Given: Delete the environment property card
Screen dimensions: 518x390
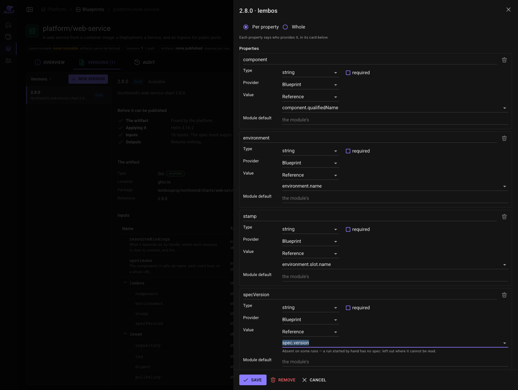Looking at the screenshot, I should (504, 138).
